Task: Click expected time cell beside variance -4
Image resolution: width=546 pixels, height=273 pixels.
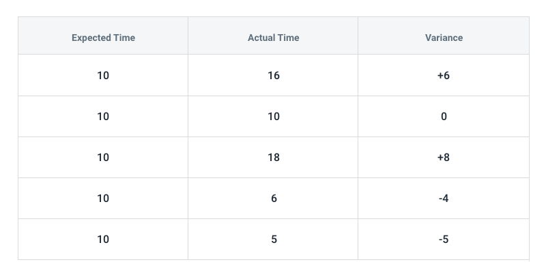Action: pos(103,198)
